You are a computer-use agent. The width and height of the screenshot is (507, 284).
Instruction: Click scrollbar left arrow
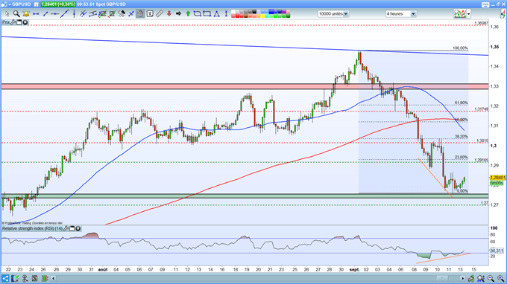(x=54, y=278)
